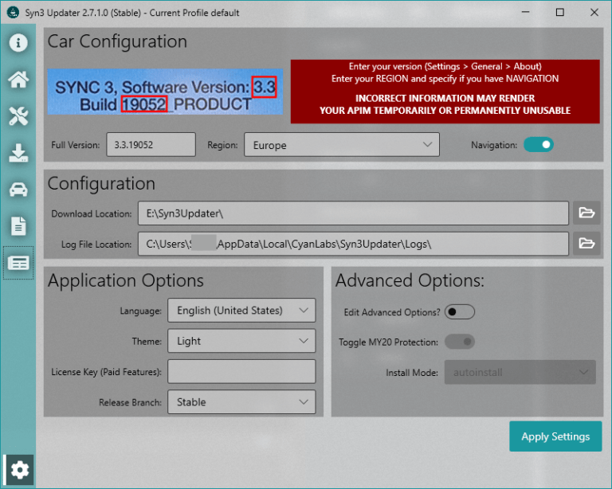Close the Syn3 Updater window
Image resolution: width=612 pixels, height=489 pixels.
tap(594, 13)
